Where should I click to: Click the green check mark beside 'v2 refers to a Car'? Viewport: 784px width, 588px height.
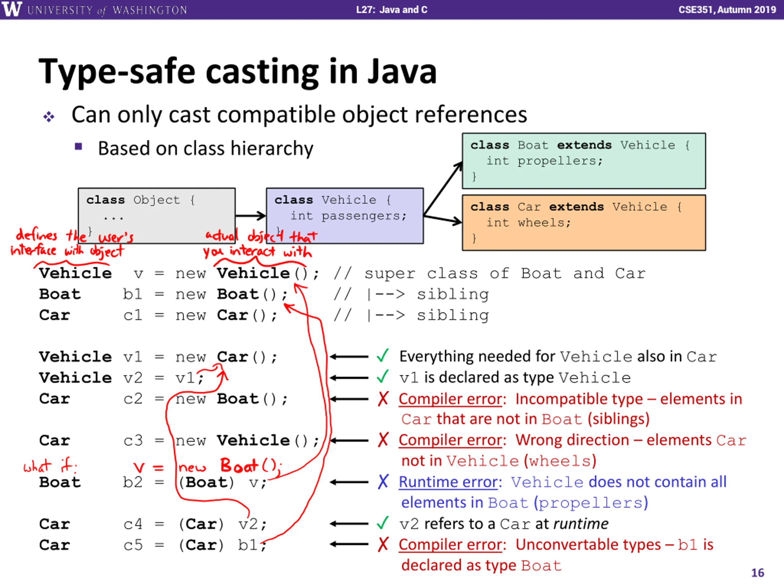383,523
